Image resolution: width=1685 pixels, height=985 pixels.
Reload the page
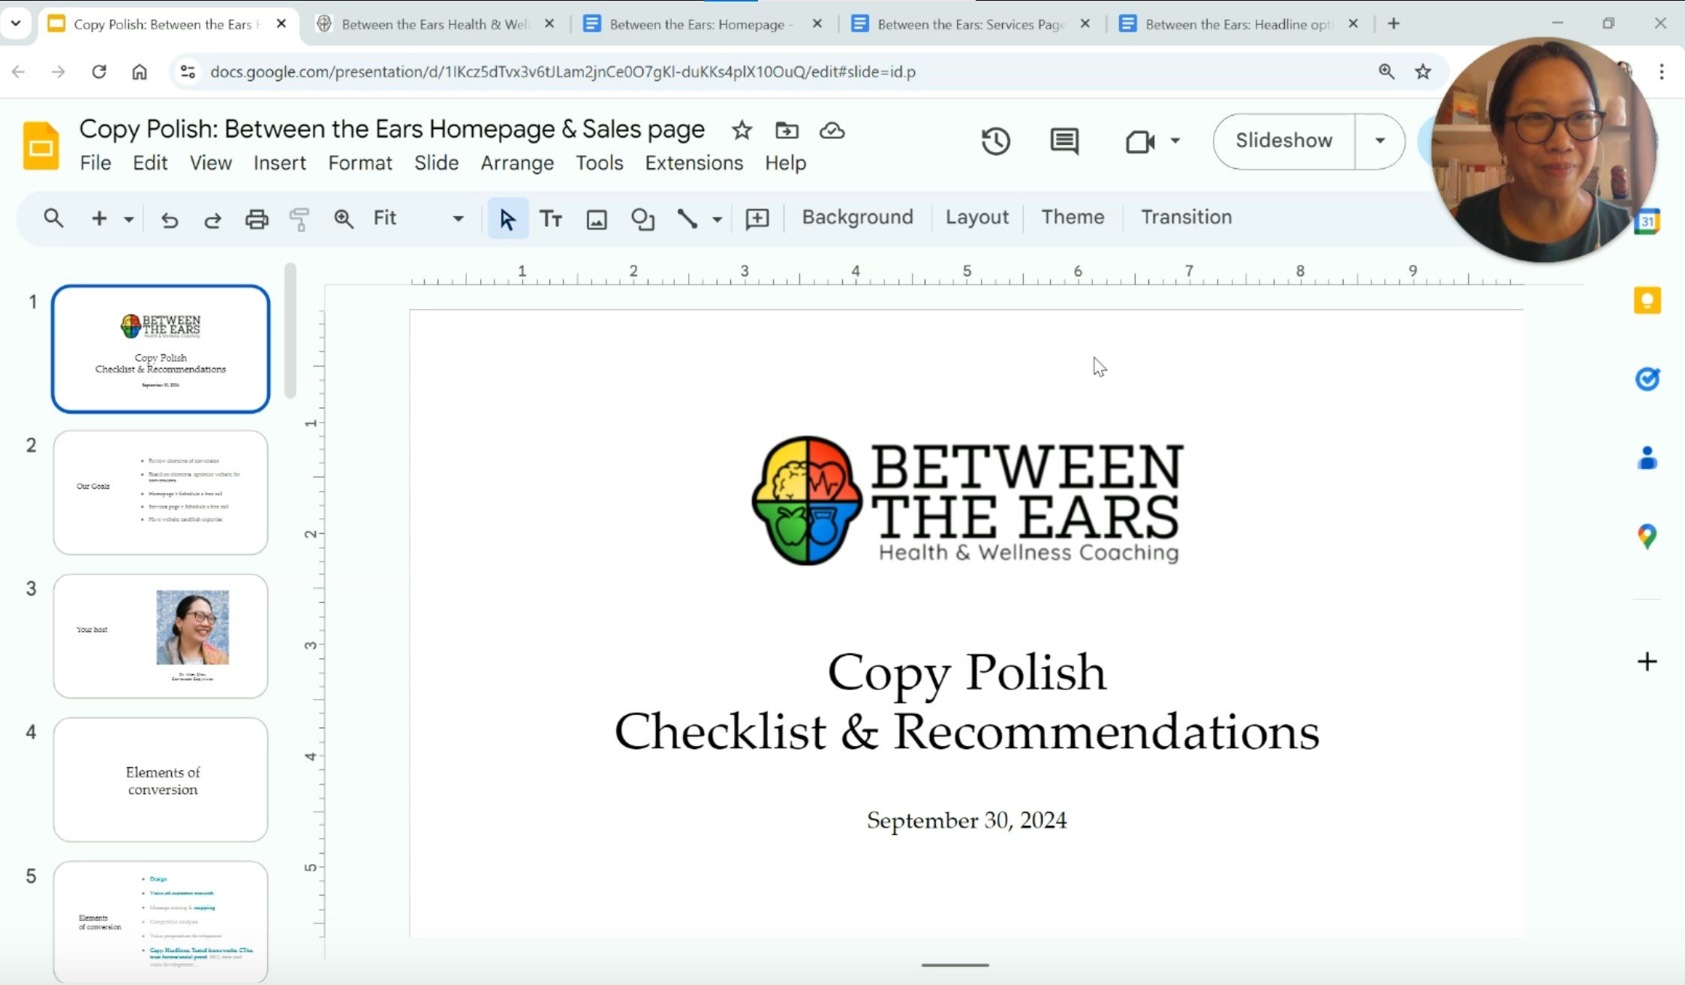[99, 72]
